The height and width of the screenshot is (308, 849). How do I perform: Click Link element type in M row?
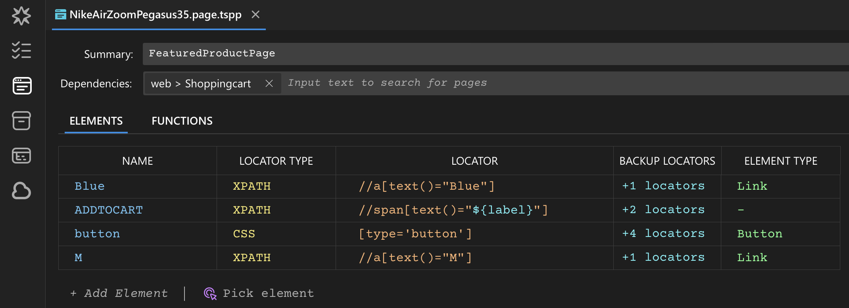(x=752, y=258)
